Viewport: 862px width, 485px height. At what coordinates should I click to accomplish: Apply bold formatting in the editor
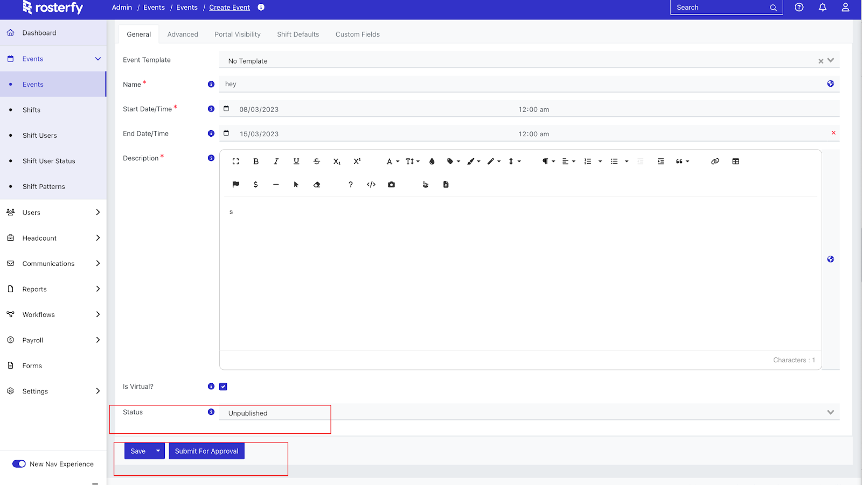coord(256,161)
